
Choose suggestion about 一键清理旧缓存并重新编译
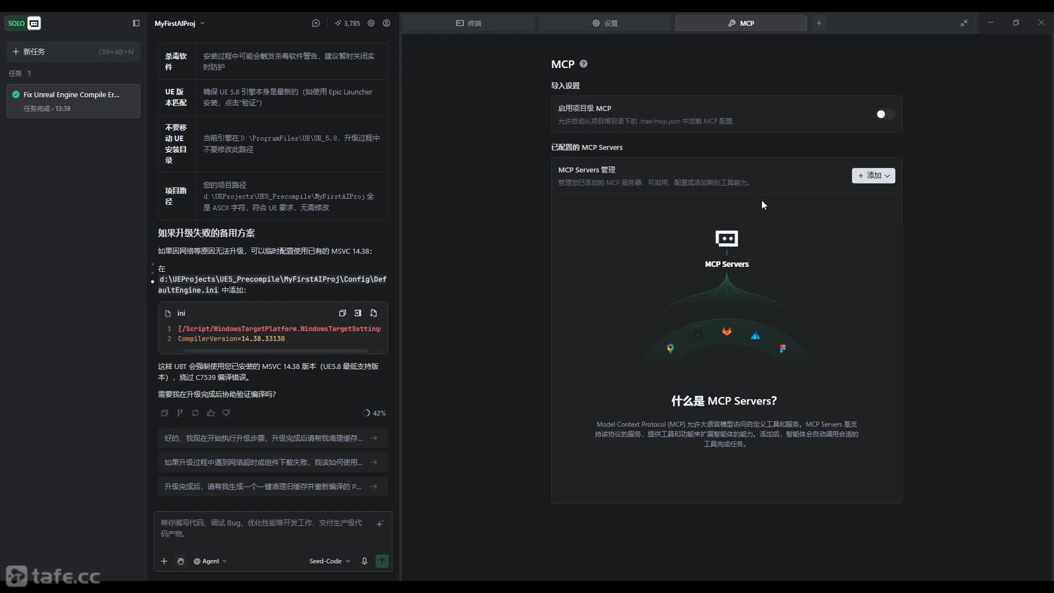(x=272, y=486)
